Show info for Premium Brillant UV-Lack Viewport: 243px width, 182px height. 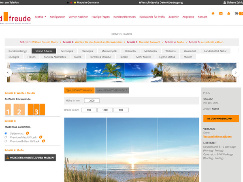click(x=44, y=141)
